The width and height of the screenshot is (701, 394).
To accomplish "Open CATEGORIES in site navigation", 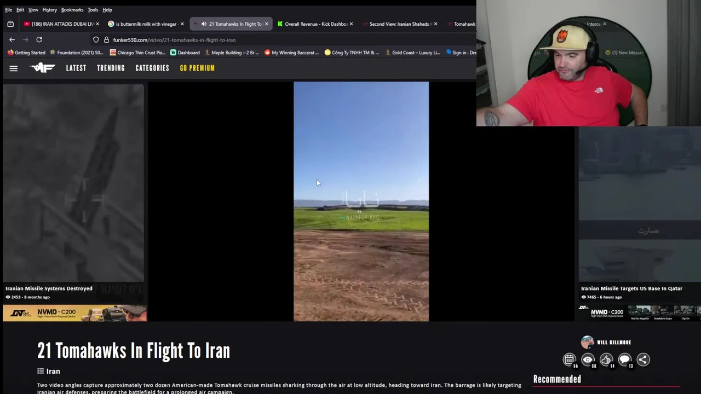I will (152, 68).
